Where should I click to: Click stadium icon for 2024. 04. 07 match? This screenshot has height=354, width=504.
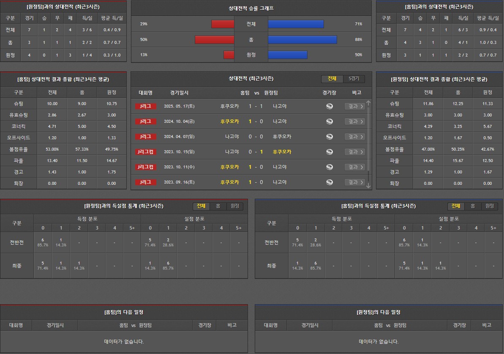[329, 137]
